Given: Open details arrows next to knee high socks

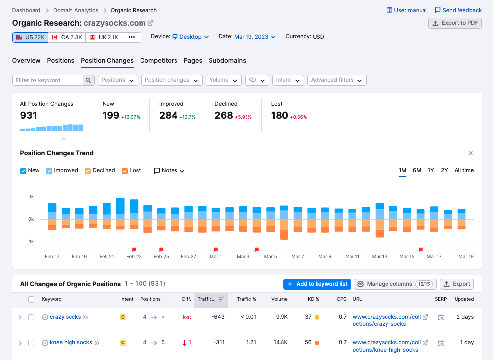Looking at the screenshot, I should point(97,343).
